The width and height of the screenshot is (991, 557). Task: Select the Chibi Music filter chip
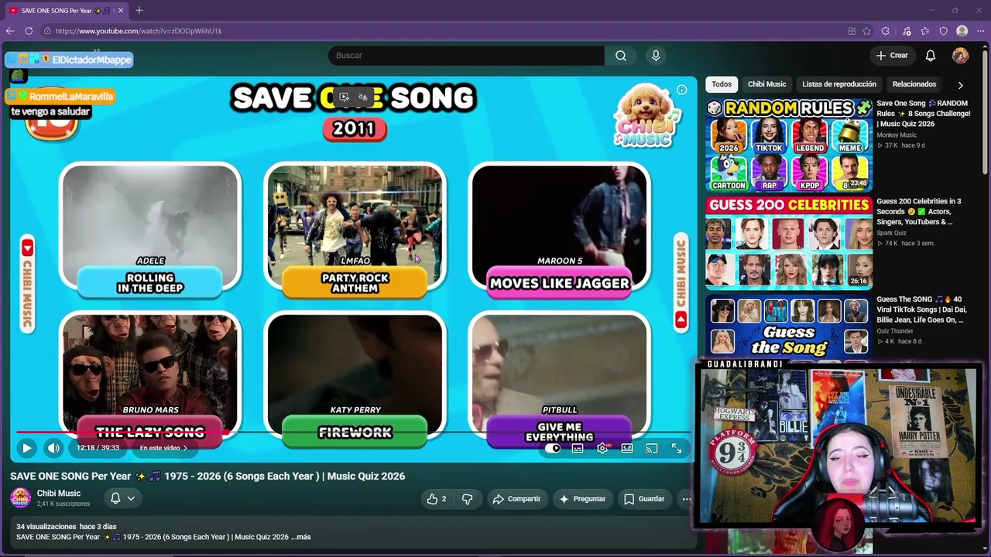(x=766, y=84)
